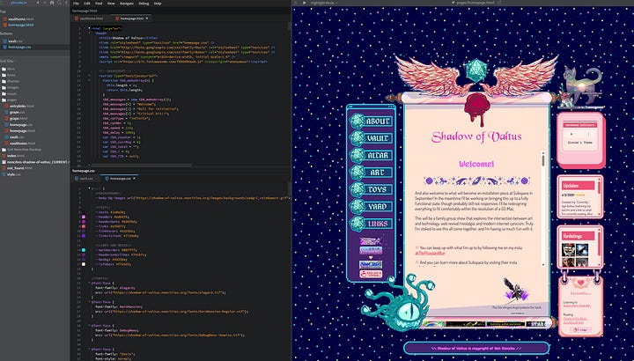
Task: Open the Navigate menu
Action: [127, 4]
